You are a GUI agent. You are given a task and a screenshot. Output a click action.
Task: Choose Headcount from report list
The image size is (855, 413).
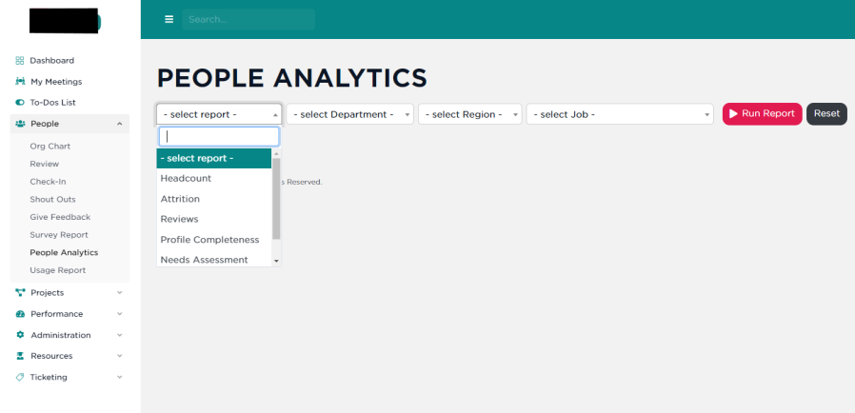[213, 179]
